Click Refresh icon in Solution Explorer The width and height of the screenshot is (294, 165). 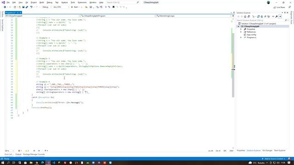262,16
